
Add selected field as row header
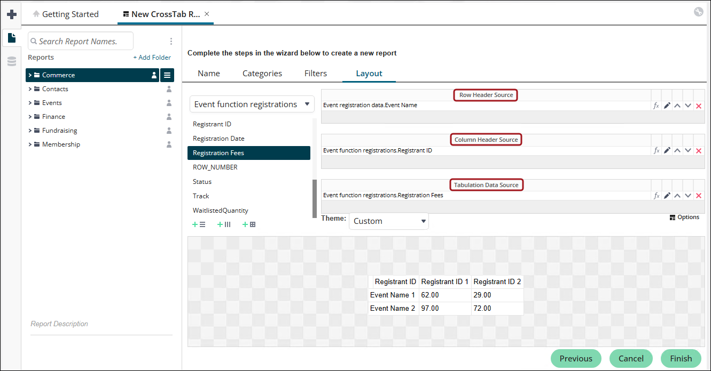click(x=199, y=225)
